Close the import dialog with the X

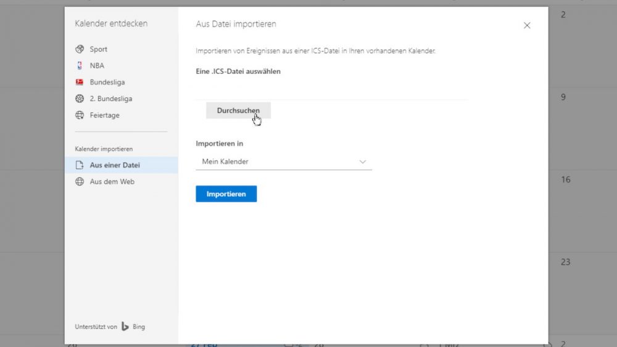pos(527,25)
